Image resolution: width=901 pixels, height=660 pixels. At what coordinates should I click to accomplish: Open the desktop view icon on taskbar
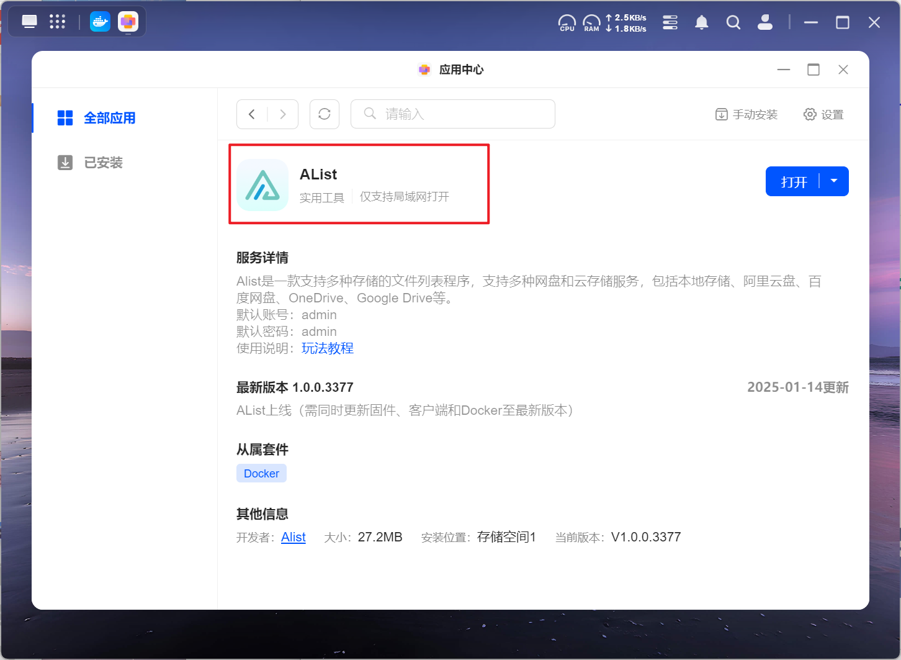coord(29,21)
